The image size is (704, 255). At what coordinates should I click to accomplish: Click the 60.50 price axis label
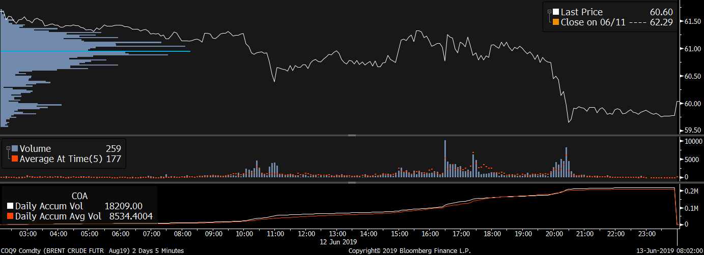coord(693,76)
